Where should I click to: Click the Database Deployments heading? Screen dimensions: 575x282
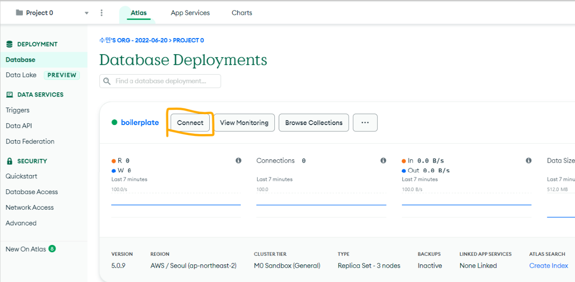tap(183, 60)
